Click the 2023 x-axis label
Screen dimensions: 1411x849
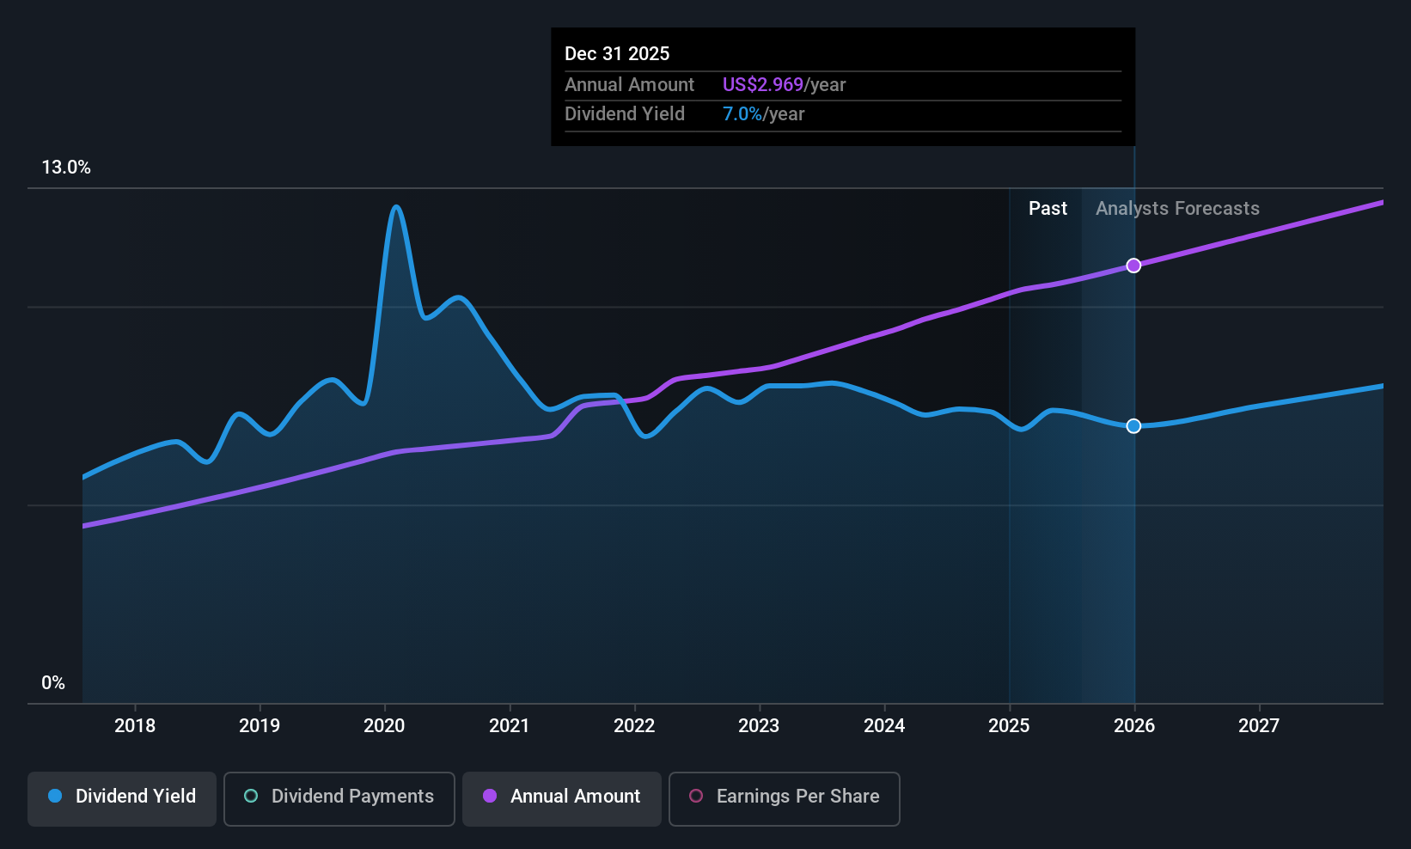[759, 726]
